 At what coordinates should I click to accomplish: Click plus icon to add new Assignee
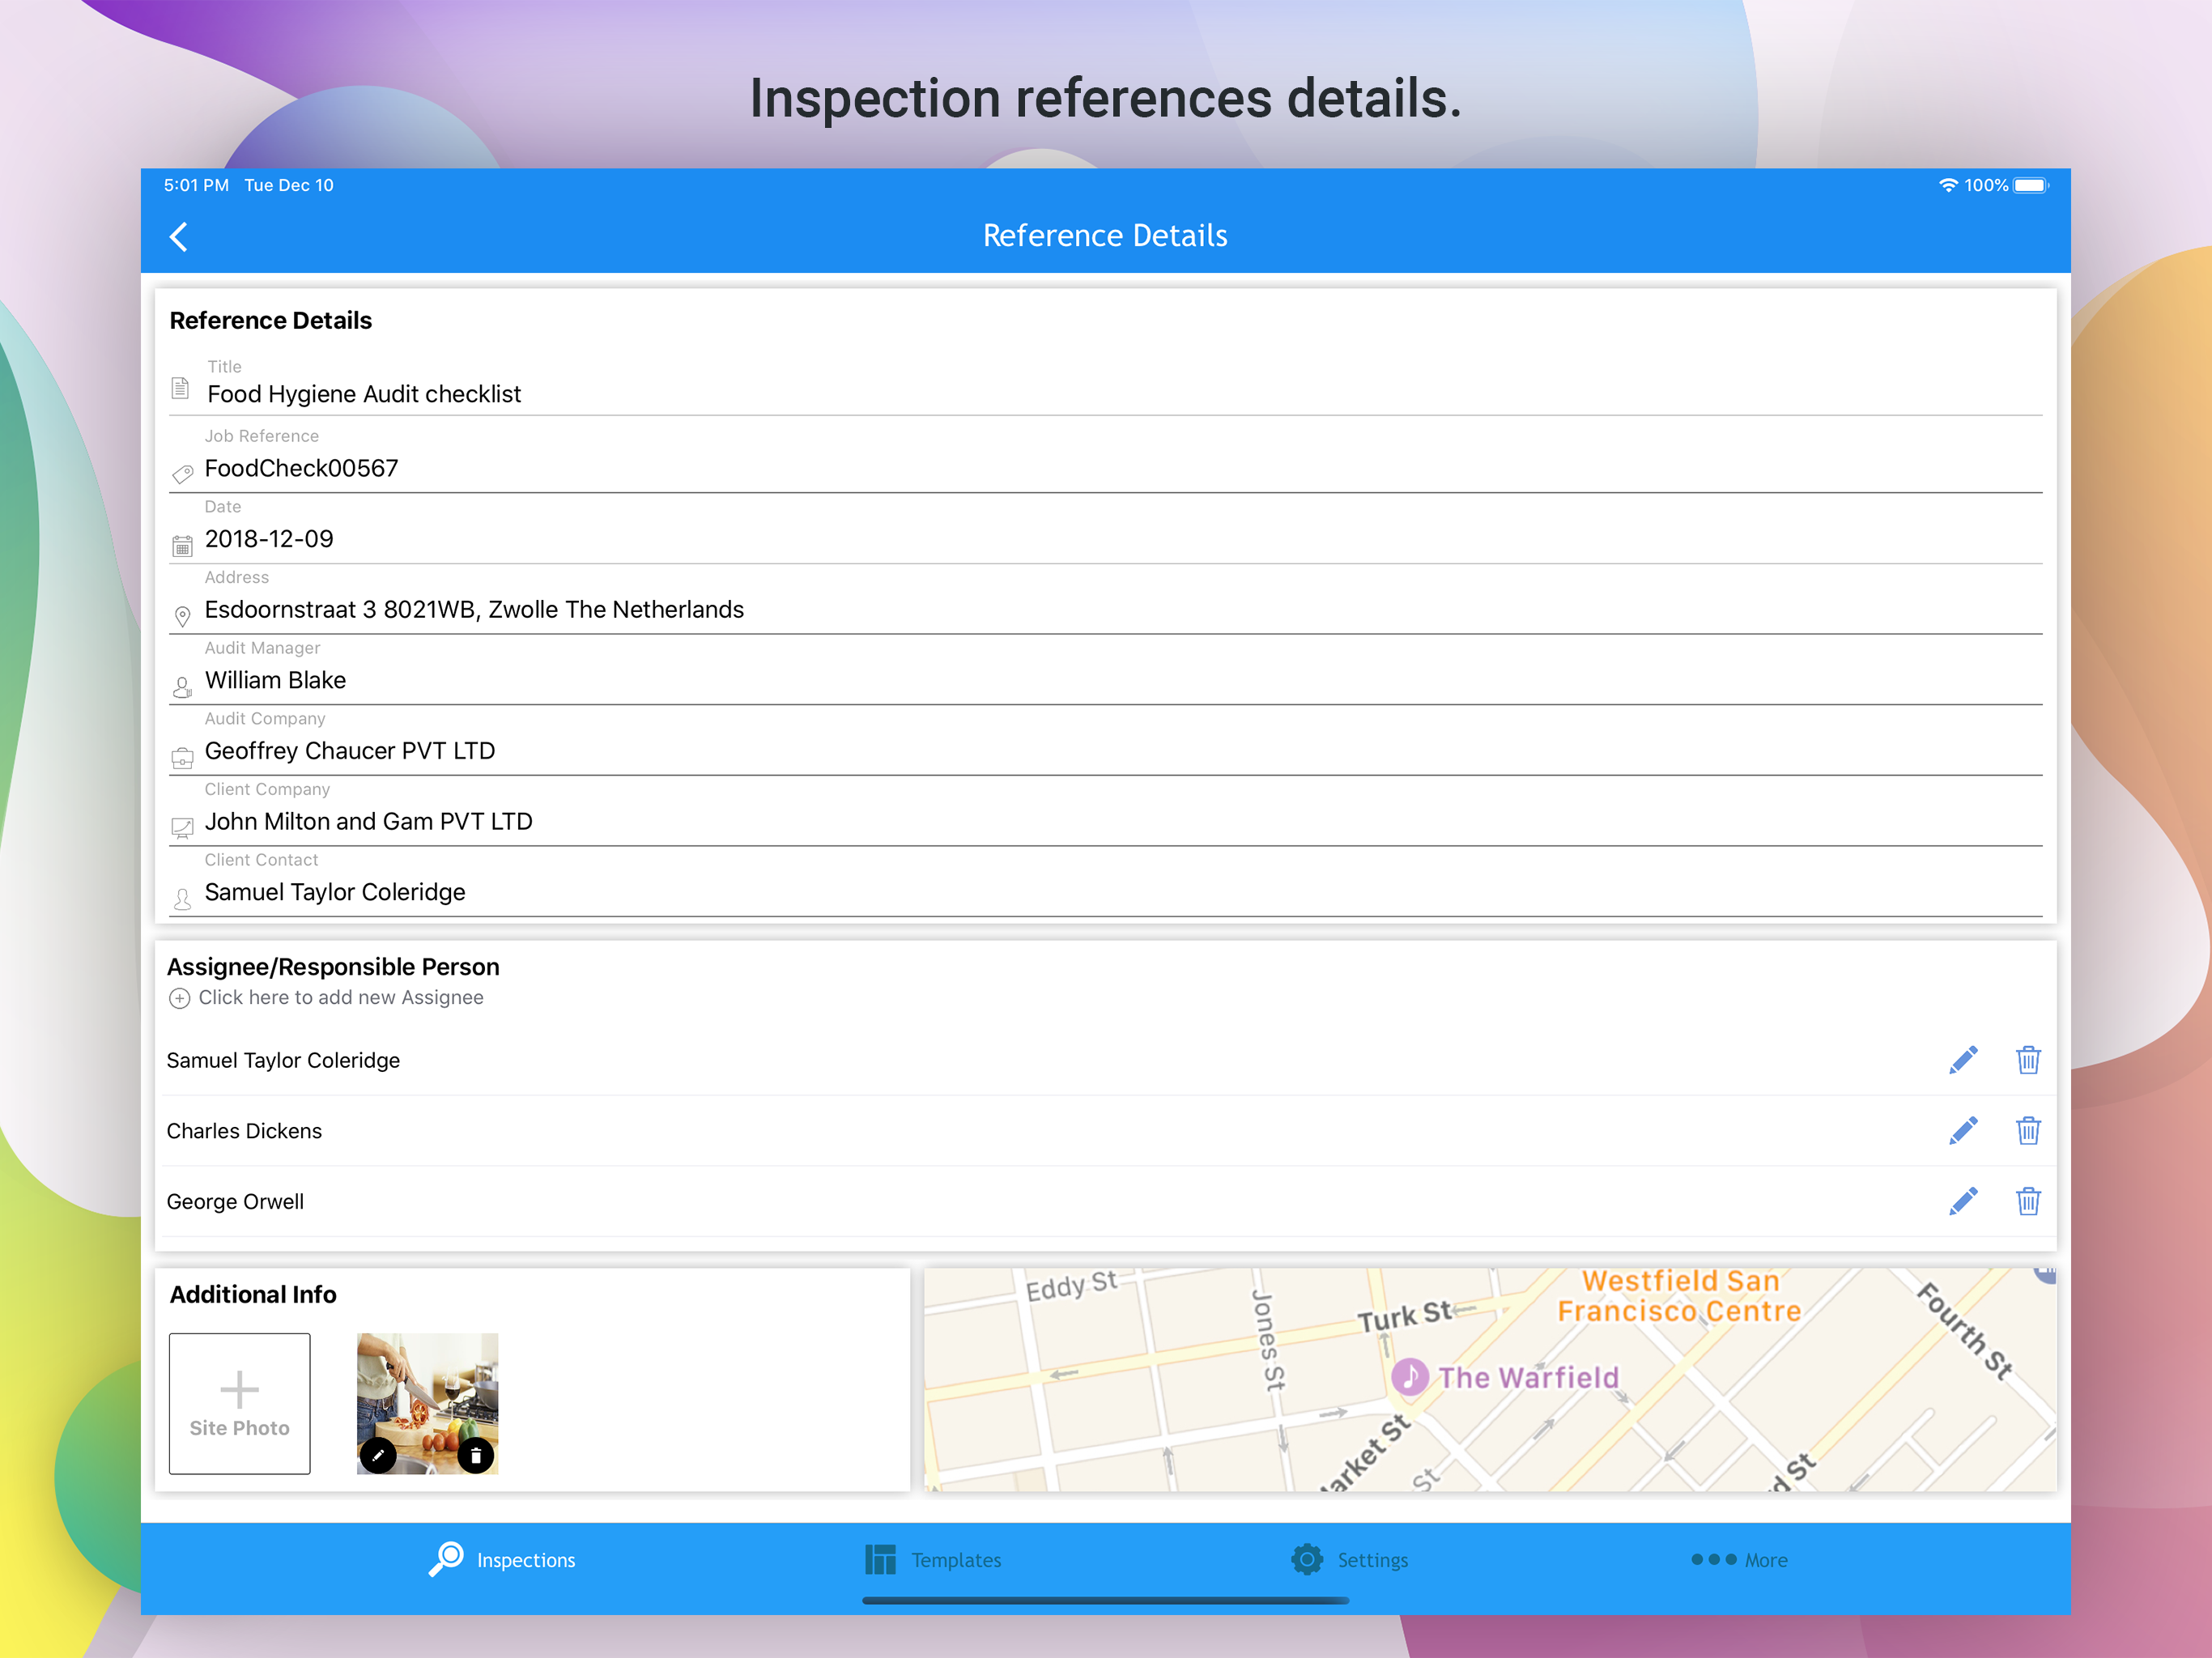(x=179, y=998)
